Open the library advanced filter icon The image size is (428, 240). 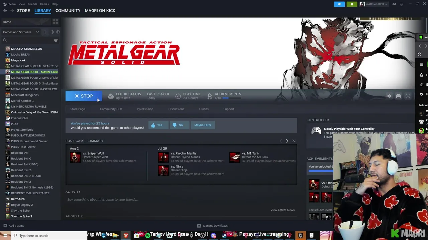coord(56,40)
